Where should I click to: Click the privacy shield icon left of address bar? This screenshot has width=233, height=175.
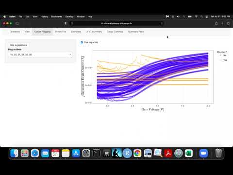(x=66, y=23)
